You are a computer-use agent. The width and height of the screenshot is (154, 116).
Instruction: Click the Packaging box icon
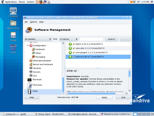(33, 57)
